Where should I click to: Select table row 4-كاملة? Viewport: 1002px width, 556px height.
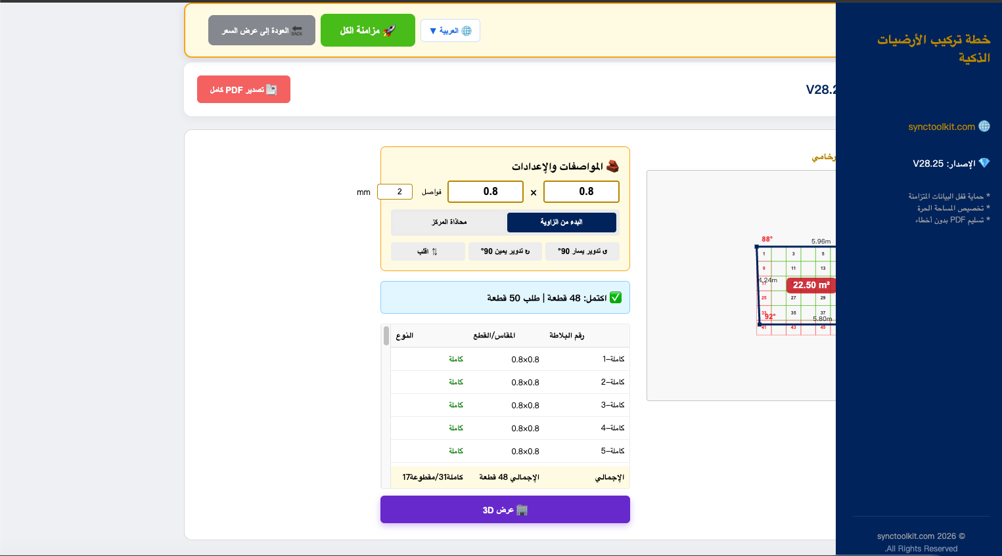coord(510,428)
